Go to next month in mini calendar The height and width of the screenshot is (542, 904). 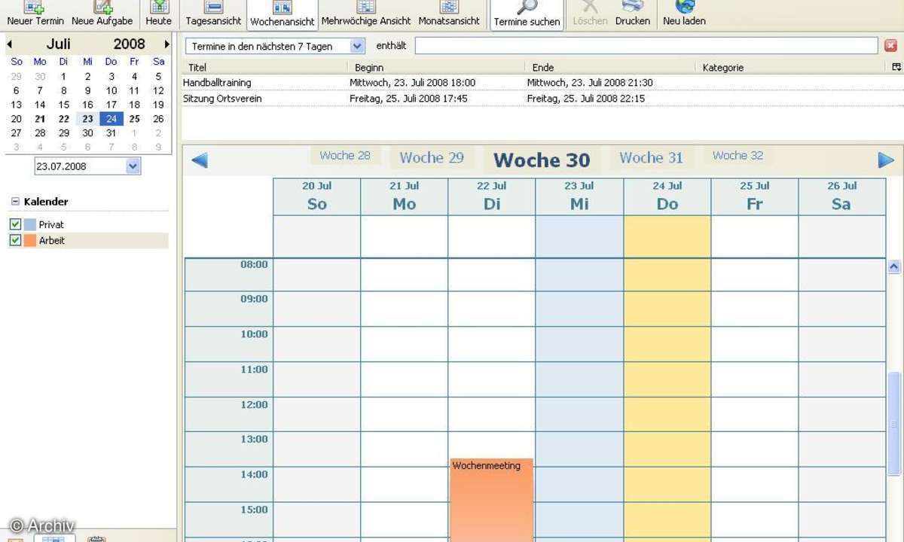[166, 44]
